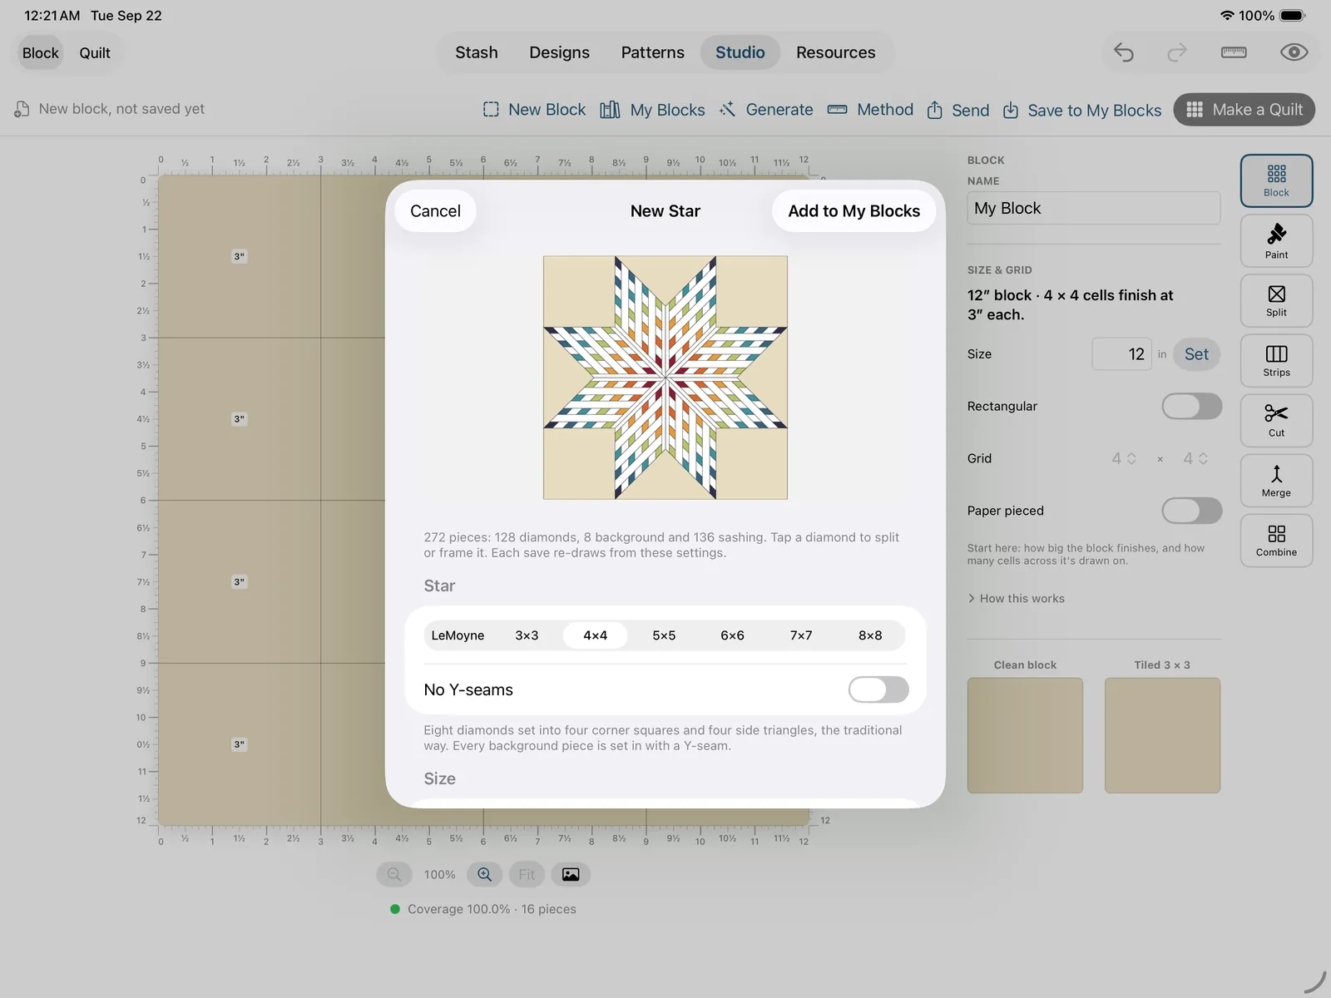
Task: Click Make a Quilt button
Action: [x=1244, y=110]
